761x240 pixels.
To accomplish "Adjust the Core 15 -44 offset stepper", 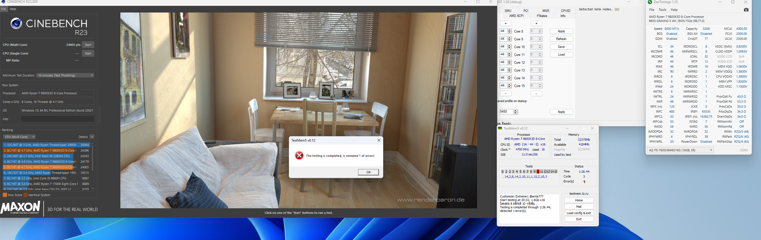I will 509,85.
